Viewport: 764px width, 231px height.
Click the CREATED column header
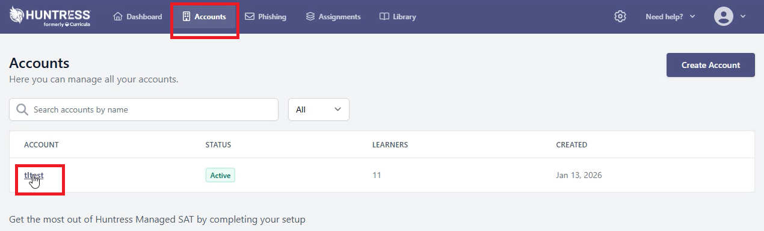(571, 145)
